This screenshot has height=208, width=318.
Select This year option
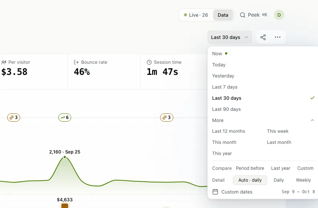pos(222,153)
